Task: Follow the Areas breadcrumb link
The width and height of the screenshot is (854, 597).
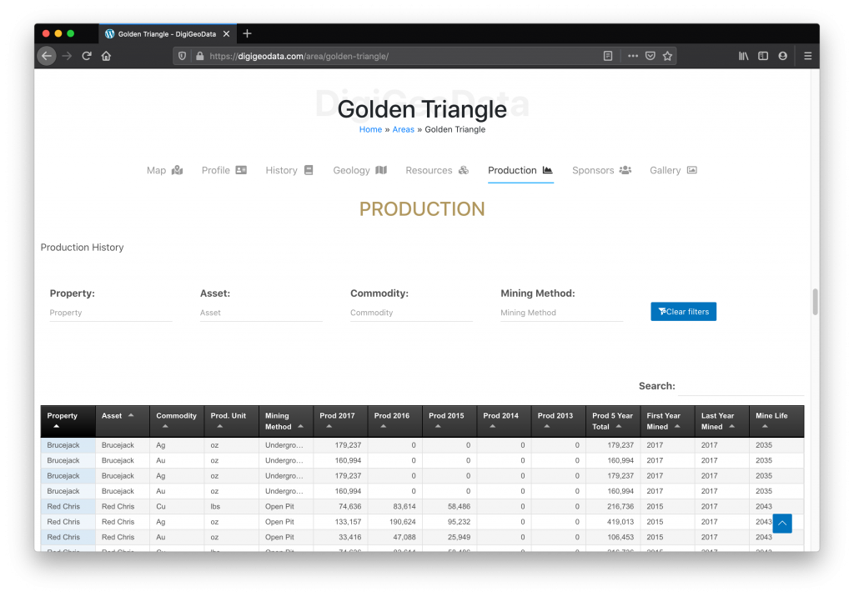Action: pos(403,129)
